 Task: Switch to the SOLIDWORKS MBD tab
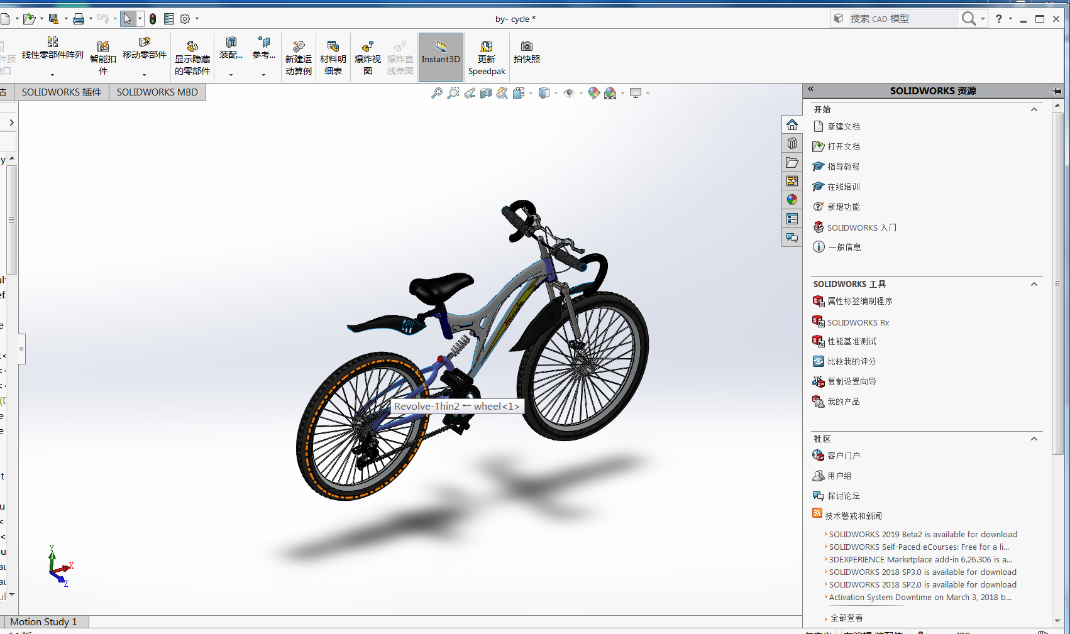157,92
